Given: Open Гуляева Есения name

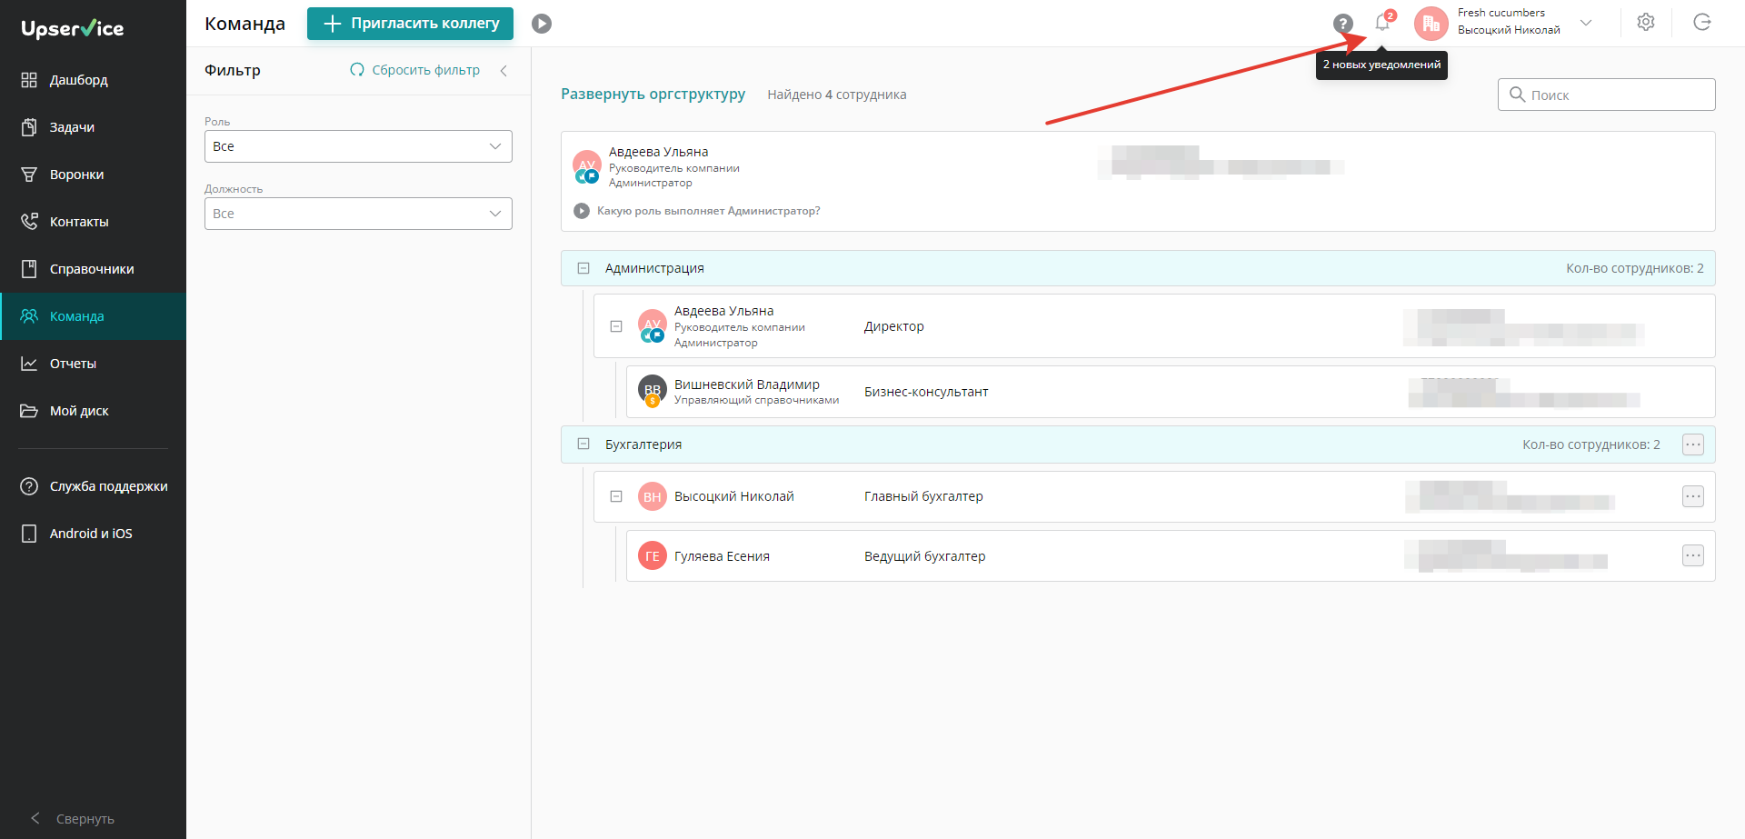Looking at the screenshot, I should [722, 556].
